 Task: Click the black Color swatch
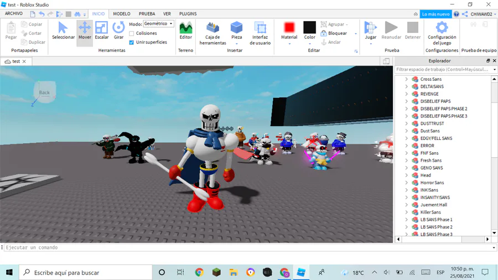tap(310, 27)
